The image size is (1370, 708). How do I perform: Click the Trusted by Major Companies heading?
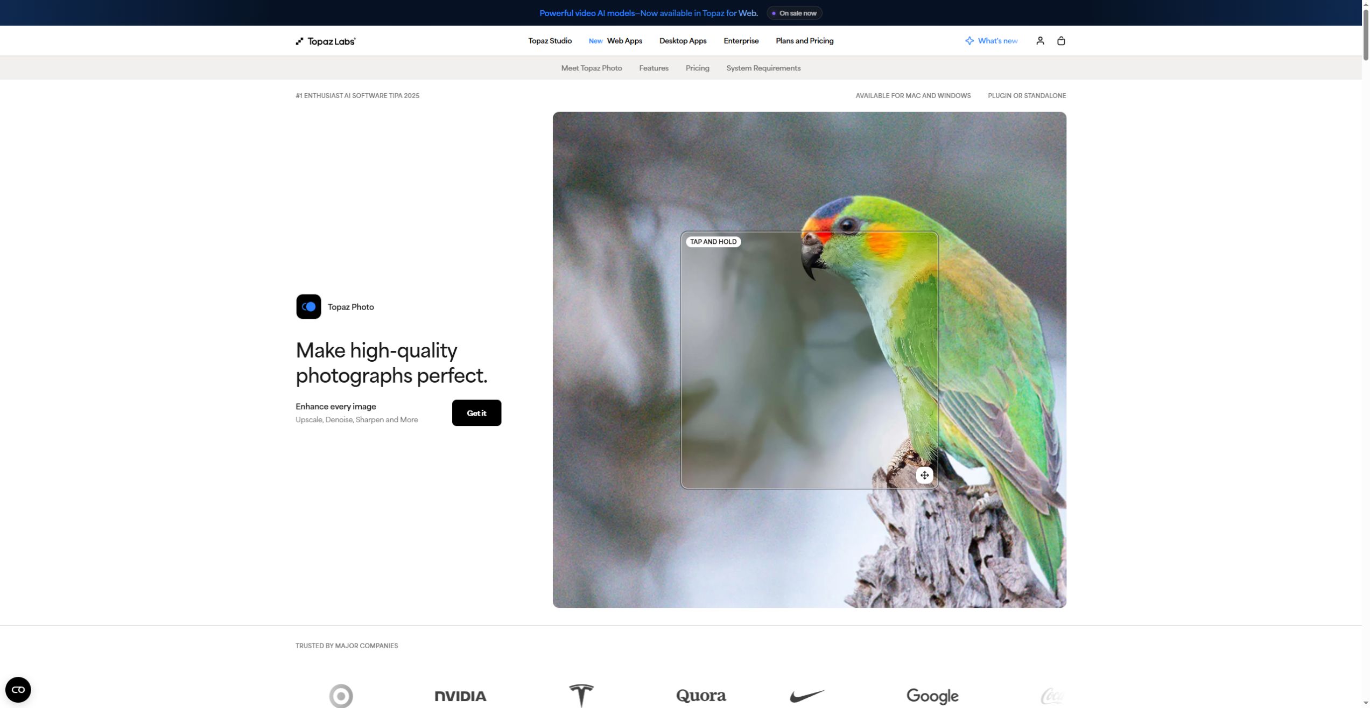[347, 646]
